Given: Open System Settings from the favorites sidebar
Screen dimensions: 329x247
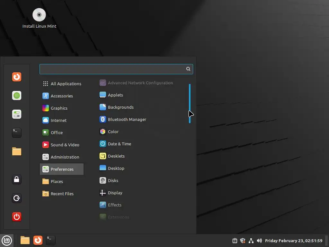Looking at the screenshot, I should [x=17, y=114].
